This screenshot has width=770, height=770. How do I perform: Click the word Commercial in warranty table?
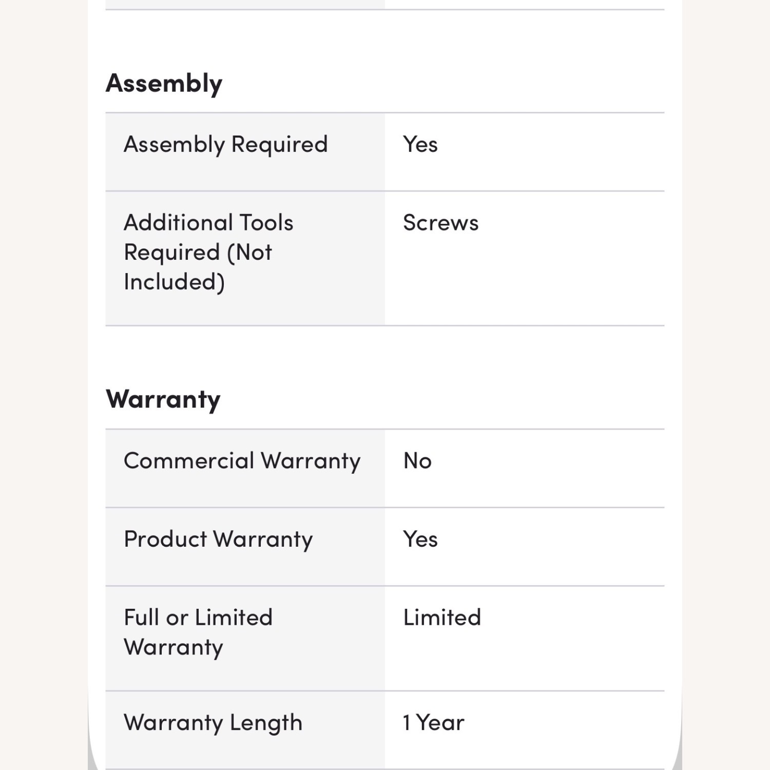click(x=189, y=461)
